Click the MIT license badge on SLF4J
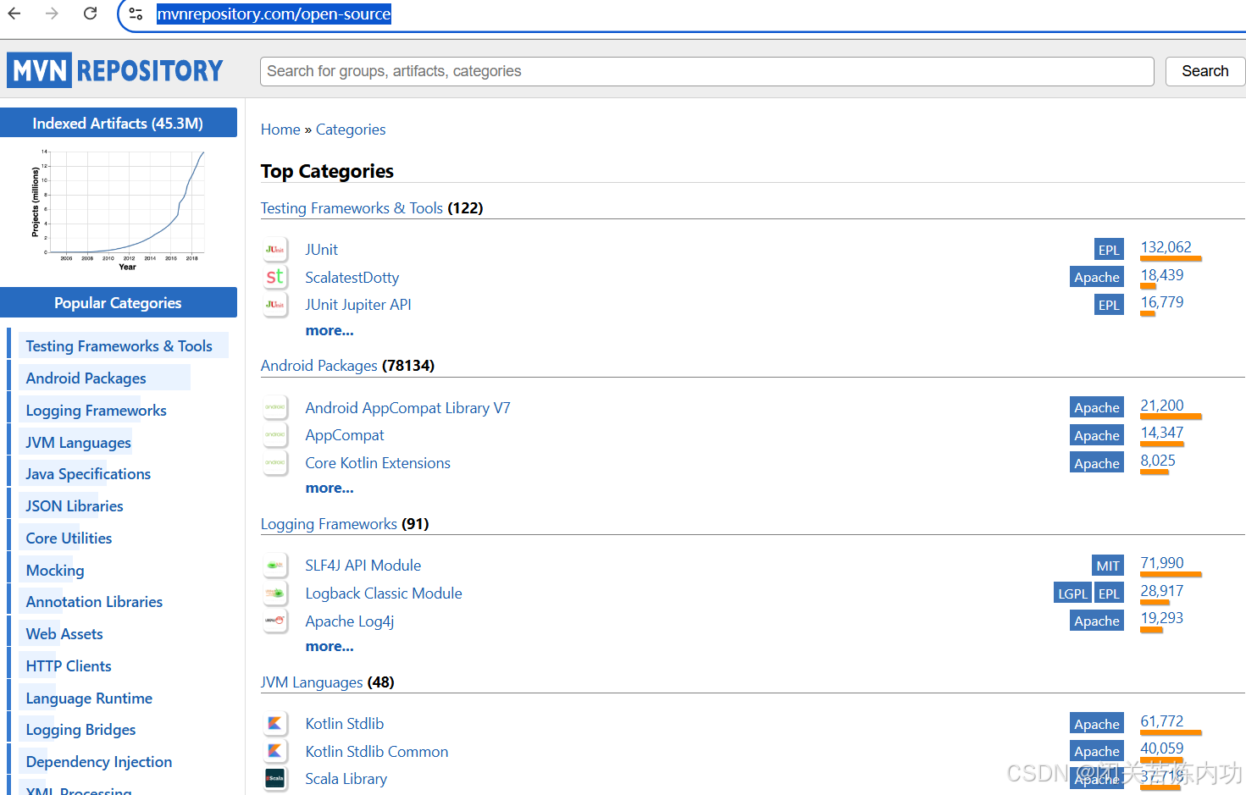 (1108, 566)
